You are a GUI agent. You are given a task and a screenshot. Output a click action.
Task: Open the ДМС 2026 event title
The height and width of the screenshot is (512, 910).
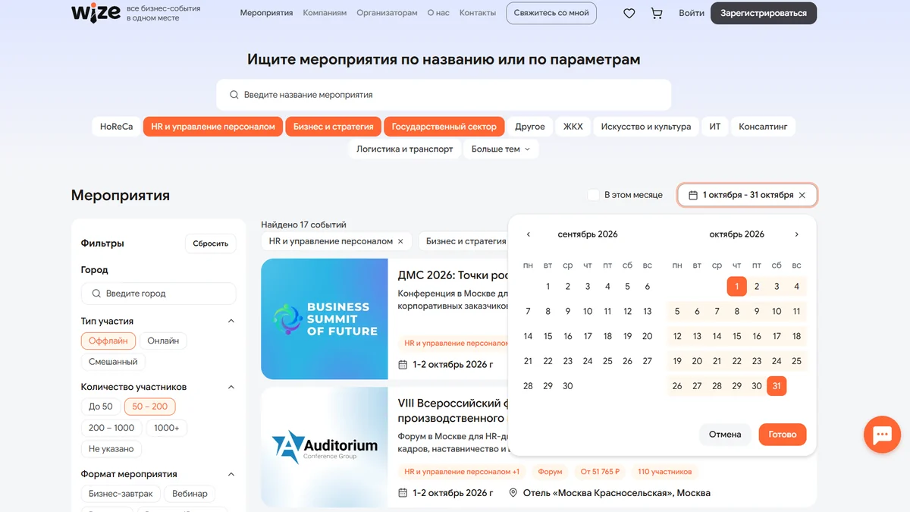coord(453,275)
